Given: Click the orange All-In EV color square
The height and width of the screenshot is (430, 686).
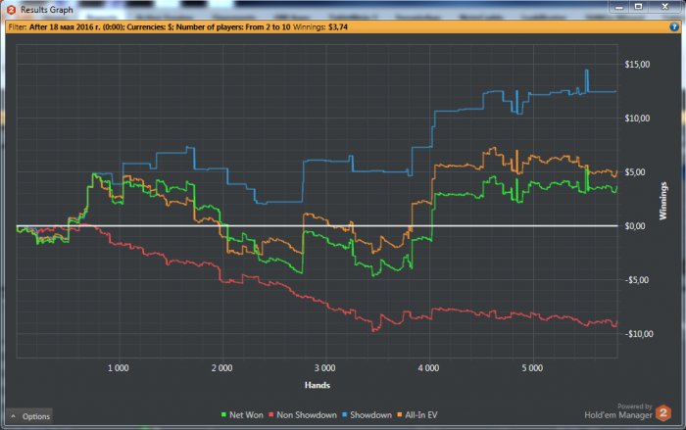Looking at the screenshot, I should (400, 414).
